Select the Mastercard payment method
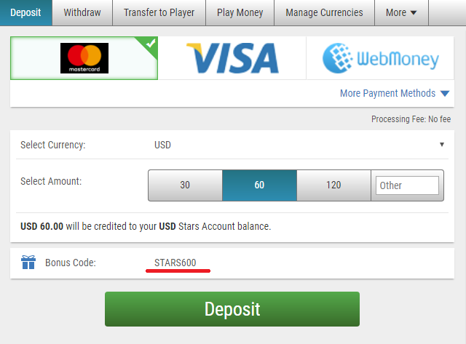This screenshot has width=466, height=344. [x=84, y=58]
